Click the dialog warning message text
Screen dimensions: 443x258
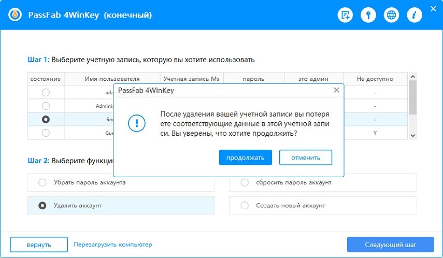(x=245, y=124)
